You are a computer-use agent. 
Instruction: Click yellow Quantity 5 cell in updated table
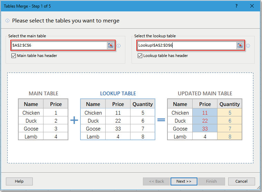click(x=230, y=113)
